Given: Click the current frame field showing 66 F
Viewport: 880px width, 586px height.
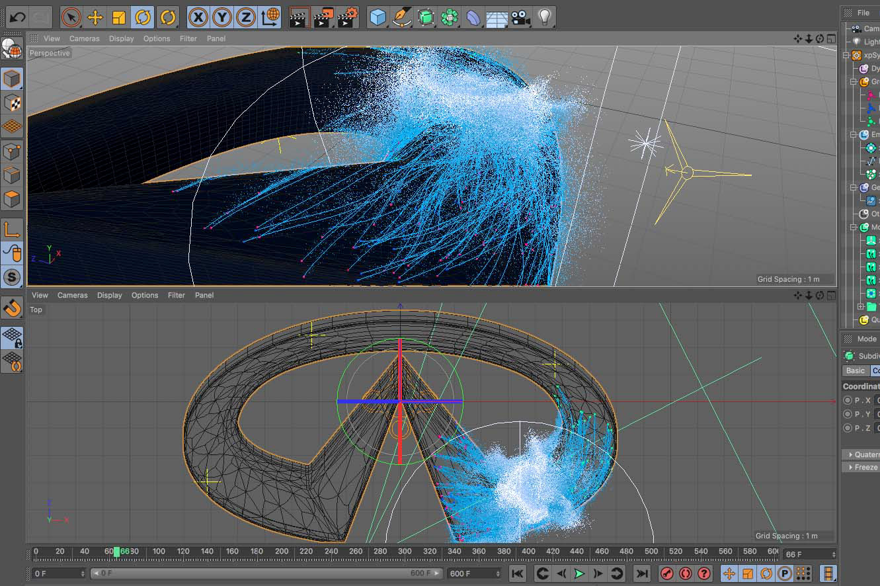Looking at the screenshot, I should [x=810, y=554].
